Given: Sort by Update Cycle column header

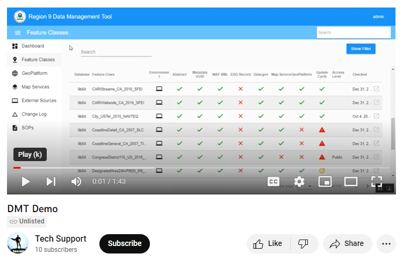Looking at the screenshot, I should pyautogui.click(x=322, y=75).
